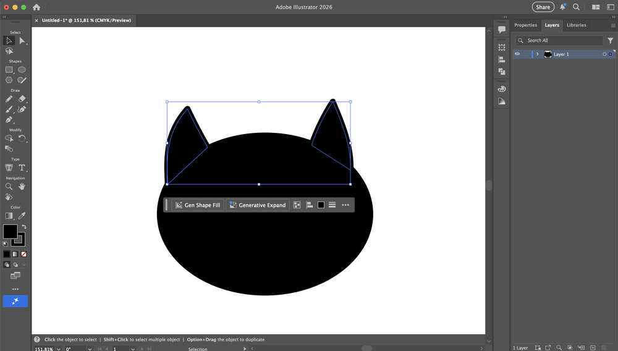Select the Touch Type tool
Viewport: 618px width, 351px height.
[9, 167]
